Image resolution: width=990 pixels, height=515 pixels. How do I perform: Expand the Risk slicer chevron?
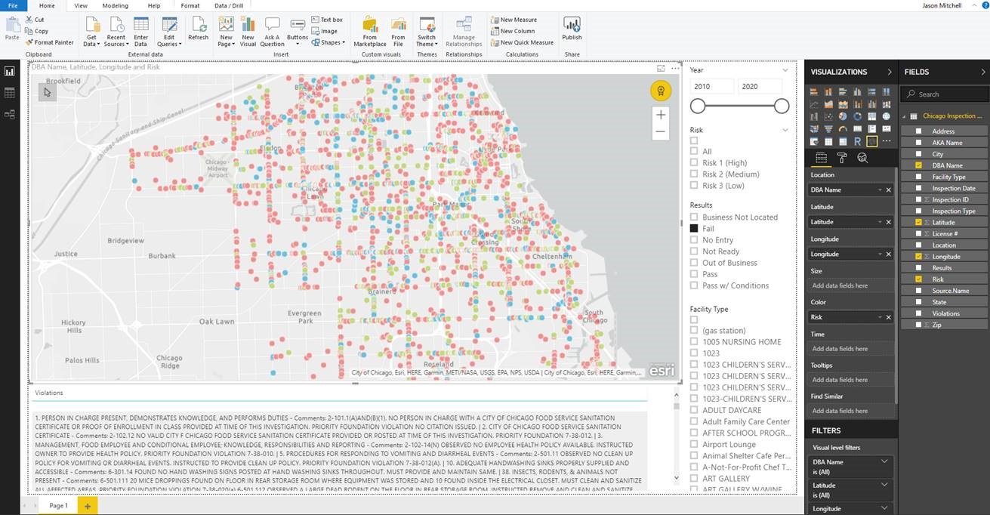[x=785, y=130]
